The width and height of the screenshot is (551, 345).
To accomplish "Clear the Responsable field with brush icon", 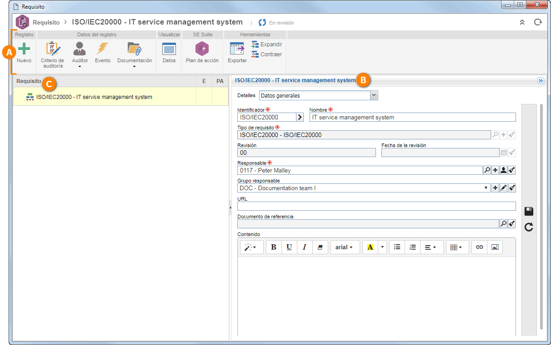I will tap(512, 170).
